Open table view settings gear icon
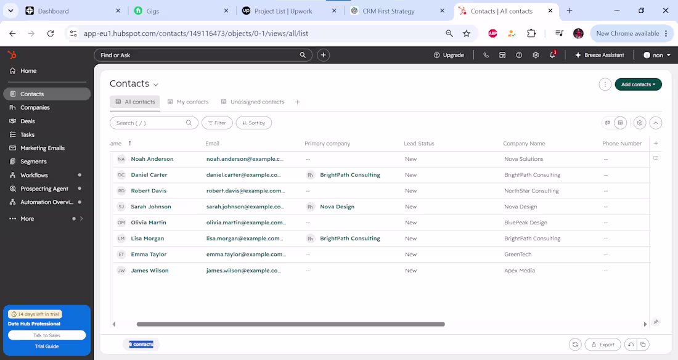The image size is (678, 360). (x=640, y=123)
